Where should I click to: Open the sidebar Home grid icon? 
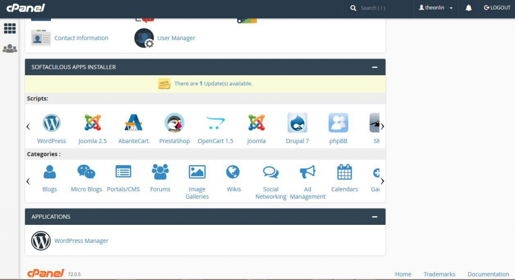pos(10,29)
